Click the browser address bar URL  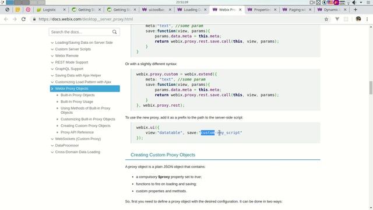(x=86, y=19)
